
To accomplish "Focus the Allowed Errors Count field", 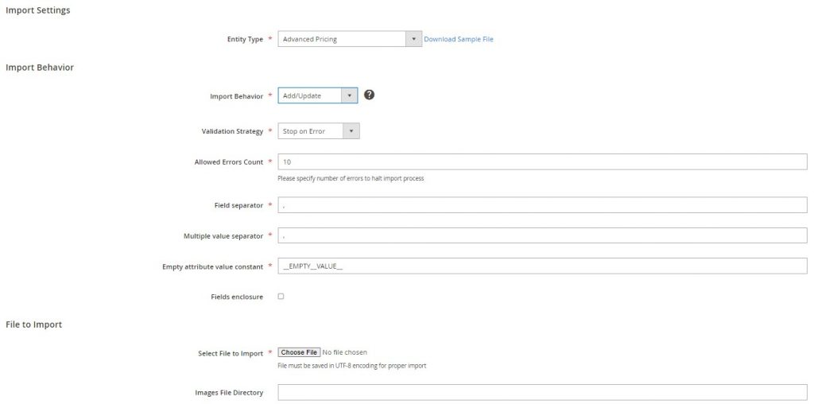I will point(542,162).
